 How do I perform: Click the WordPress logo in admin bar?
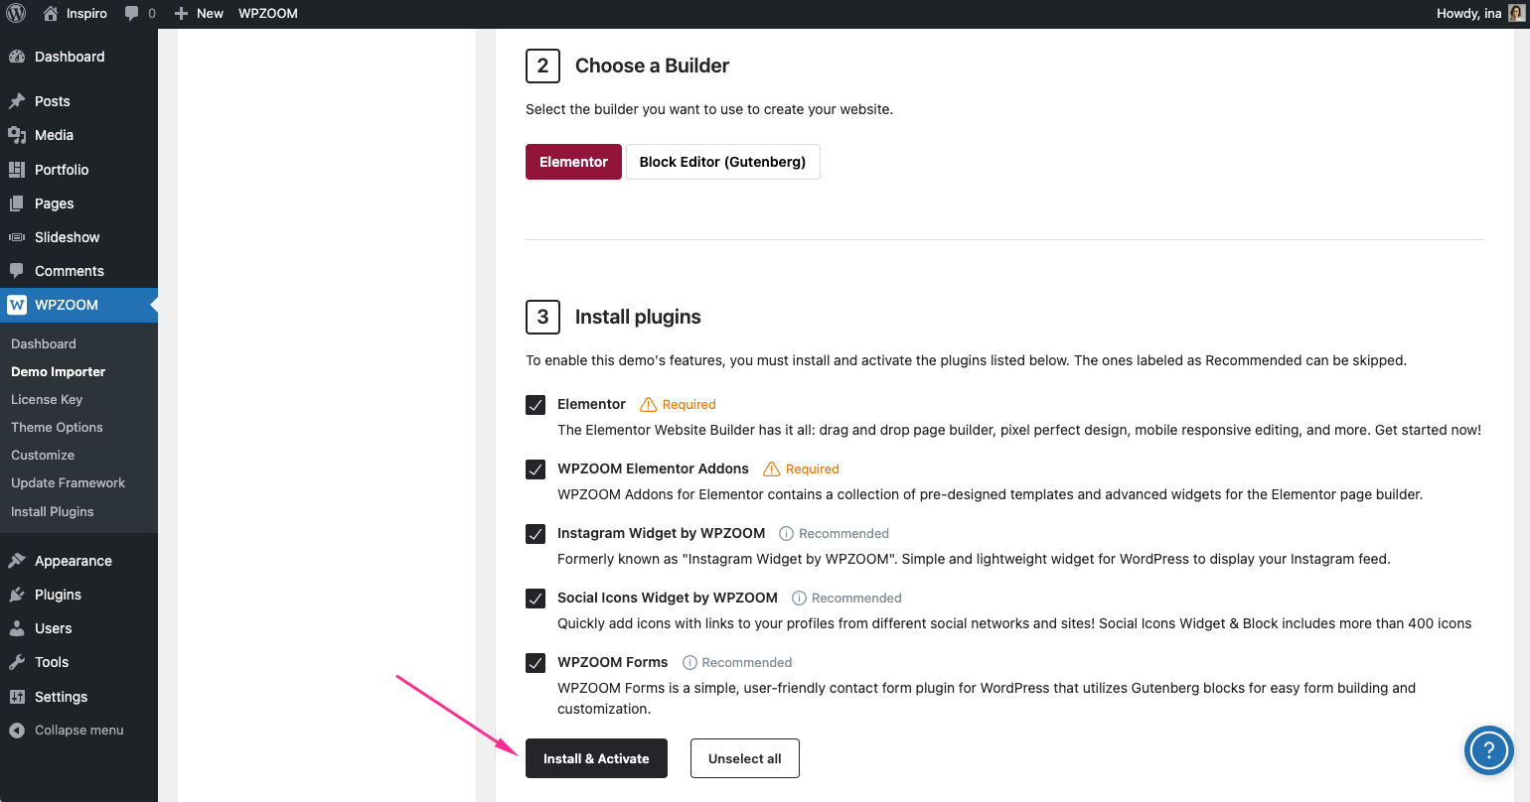click(x=16, y=14)
